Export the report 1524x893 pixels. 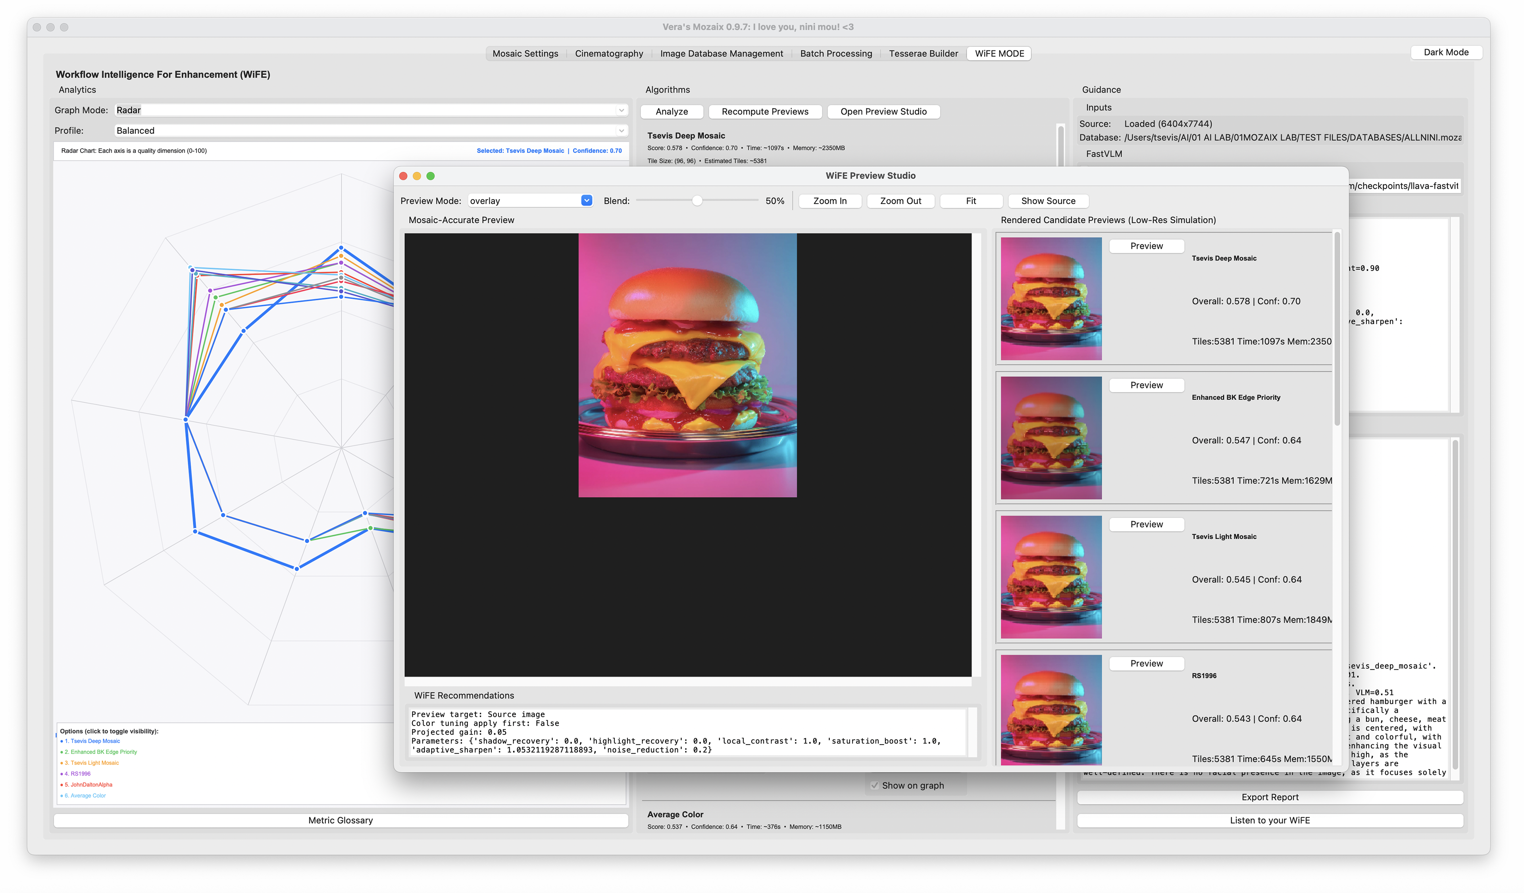pos(1270,797)
